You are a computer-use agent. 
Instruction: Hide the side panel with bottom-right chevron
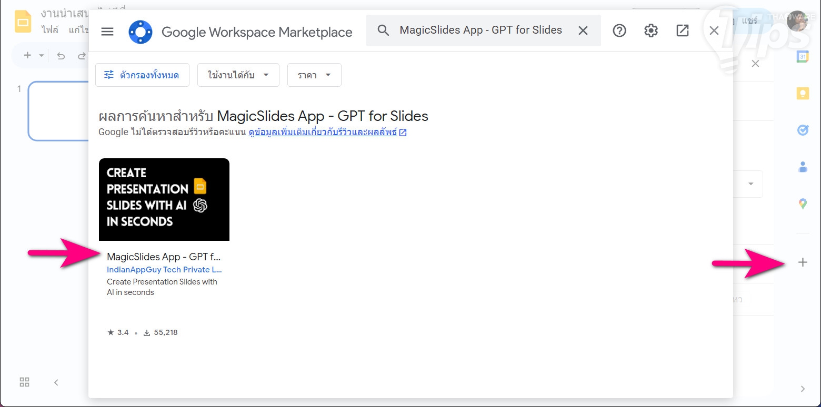pyautogui.click(x=803, y=389)
